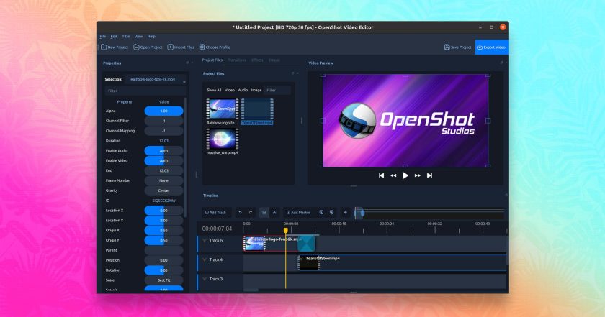605x317 pixels.
Task: Redo the timeline action
Action: point(251,213)
